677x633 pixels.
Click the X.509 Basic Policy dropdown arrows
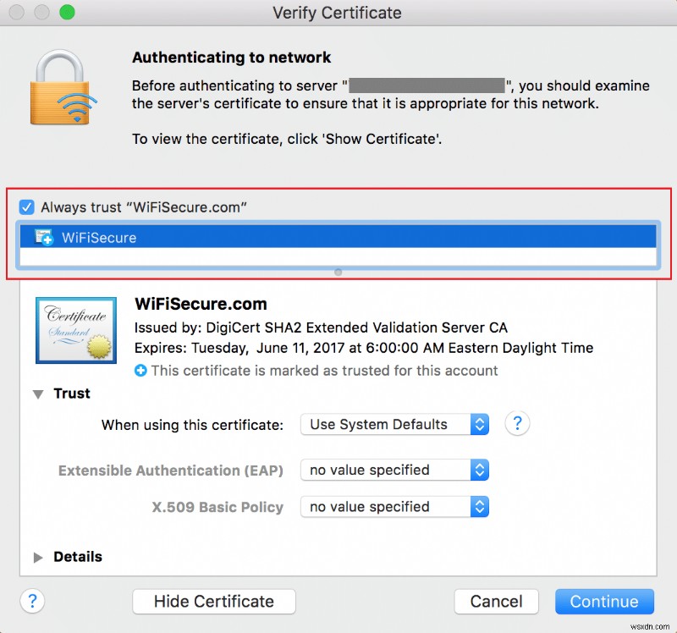coord(479,506)
